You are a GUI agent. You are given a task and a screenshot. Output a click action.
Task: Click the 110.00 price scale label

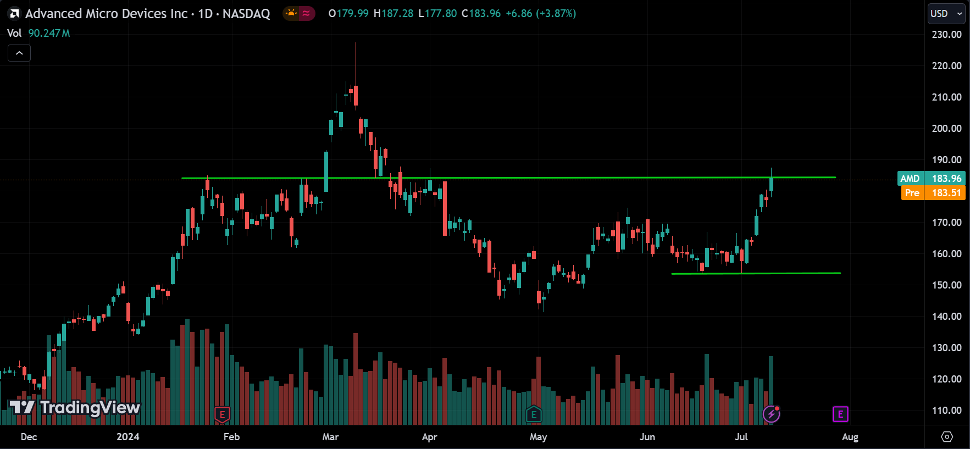[x=946, y=410]
